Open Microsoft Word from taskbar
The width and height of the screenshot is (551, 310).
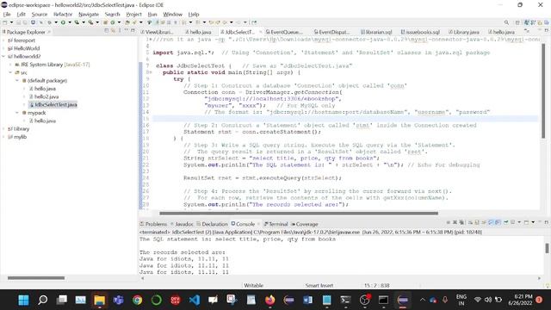[308, 300]
